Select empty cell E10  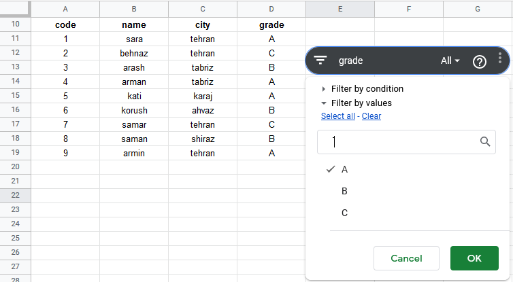pos(340,24)
